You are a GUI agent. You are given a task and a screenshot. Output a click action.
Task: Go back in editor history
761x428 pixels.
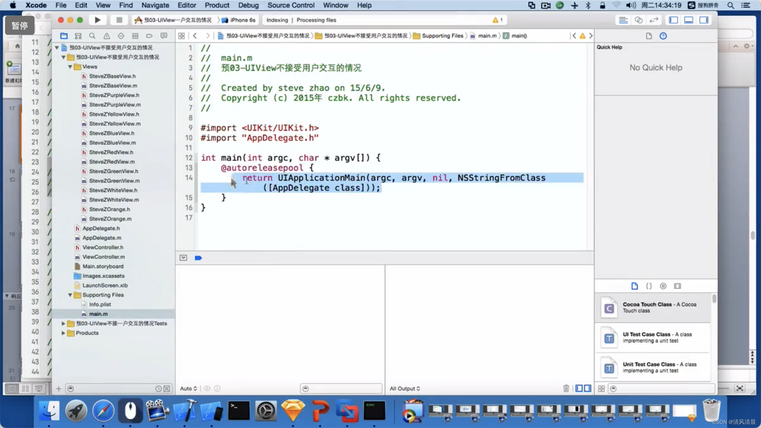pos(195,36)
